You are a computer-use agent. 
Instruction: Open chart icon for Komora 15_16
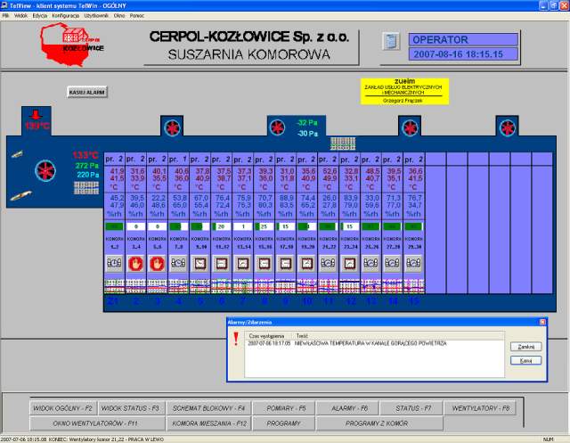[265, 263]
